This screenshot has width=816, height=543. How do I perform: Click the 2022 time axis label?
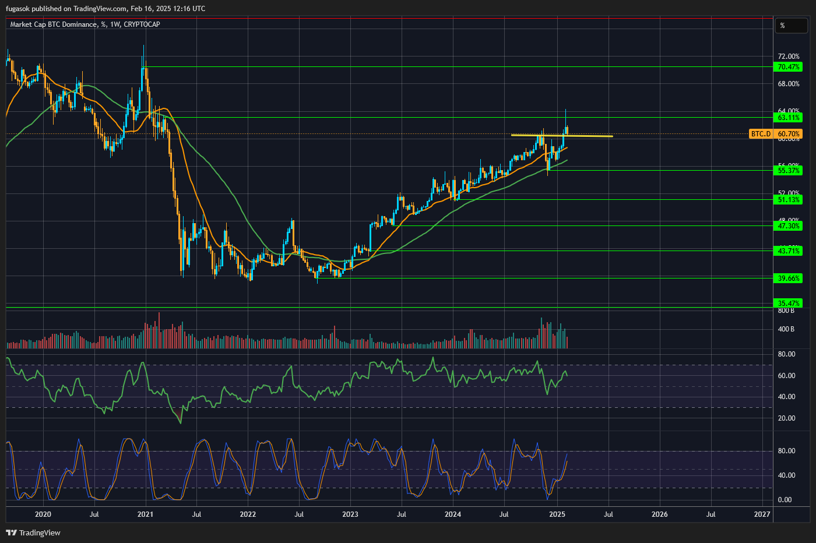coord(248,514)
